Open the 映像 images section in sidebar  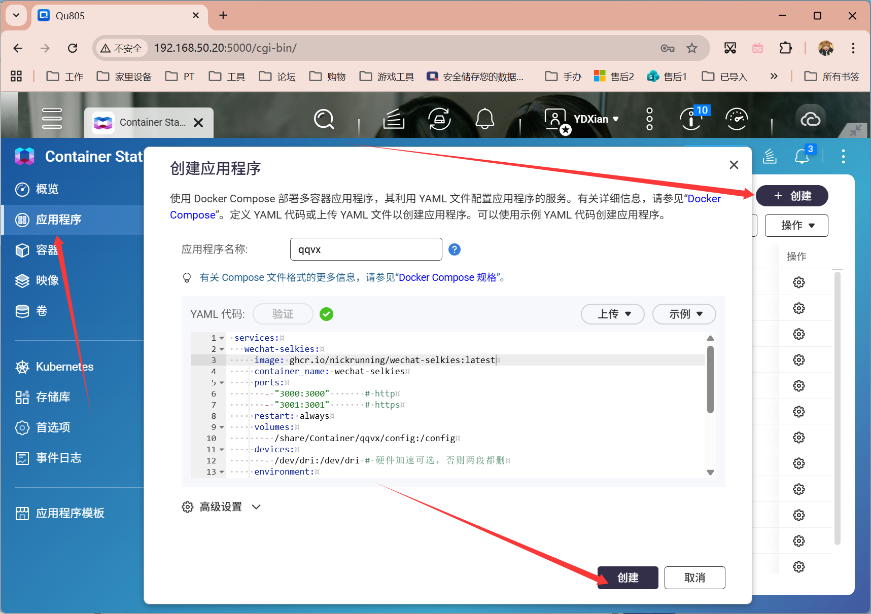[x=47, y=280]
